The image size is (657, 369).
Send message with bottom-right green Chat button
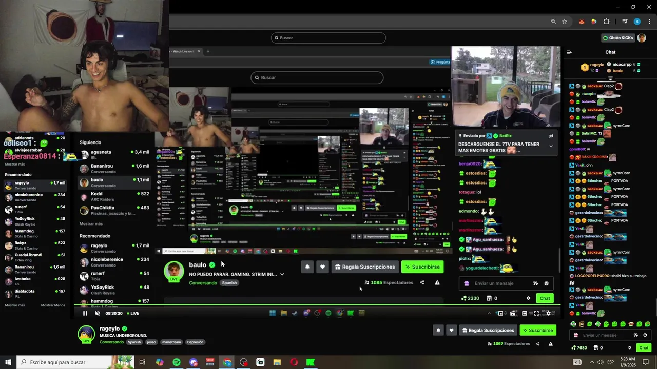point(644,348)
